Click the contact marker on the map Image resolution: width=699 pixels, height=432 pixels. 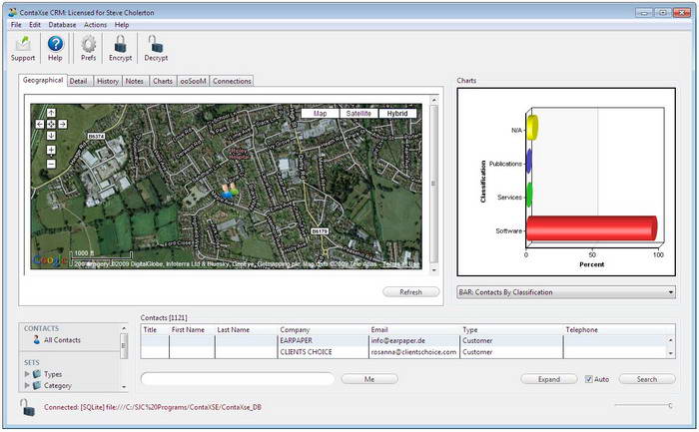[230, 191]
